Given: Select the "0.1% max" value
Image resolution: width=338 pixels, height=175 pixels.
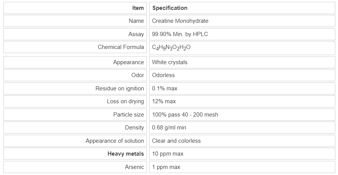Looking at the screenshot, I should (x=164, y=88).
